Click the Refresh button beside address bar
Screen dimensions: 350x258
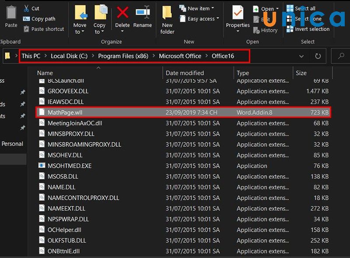coord(318,56)
